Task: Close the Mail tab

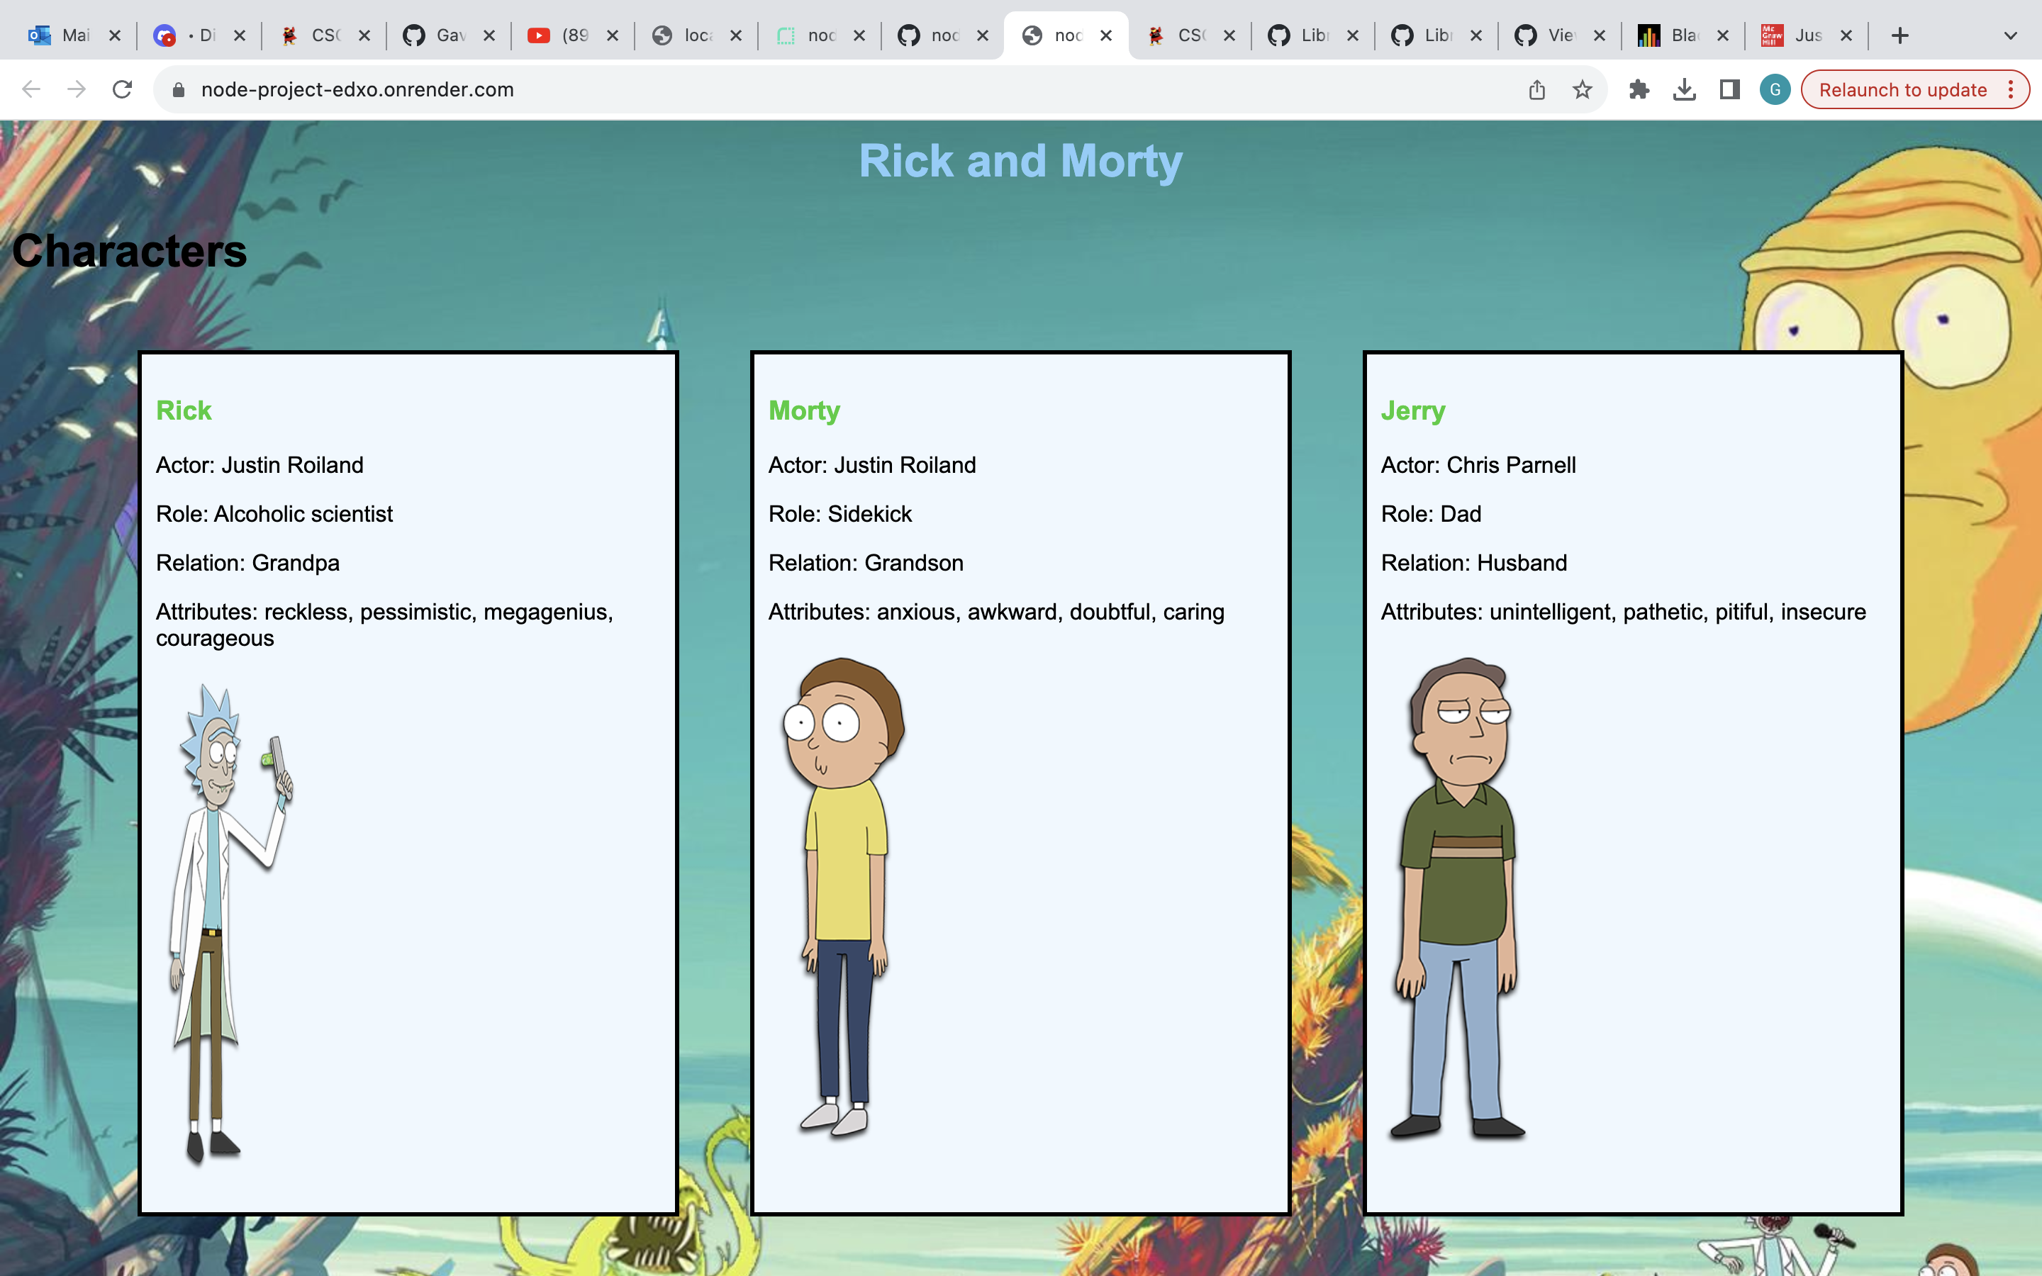Action: tap(115, 35)
